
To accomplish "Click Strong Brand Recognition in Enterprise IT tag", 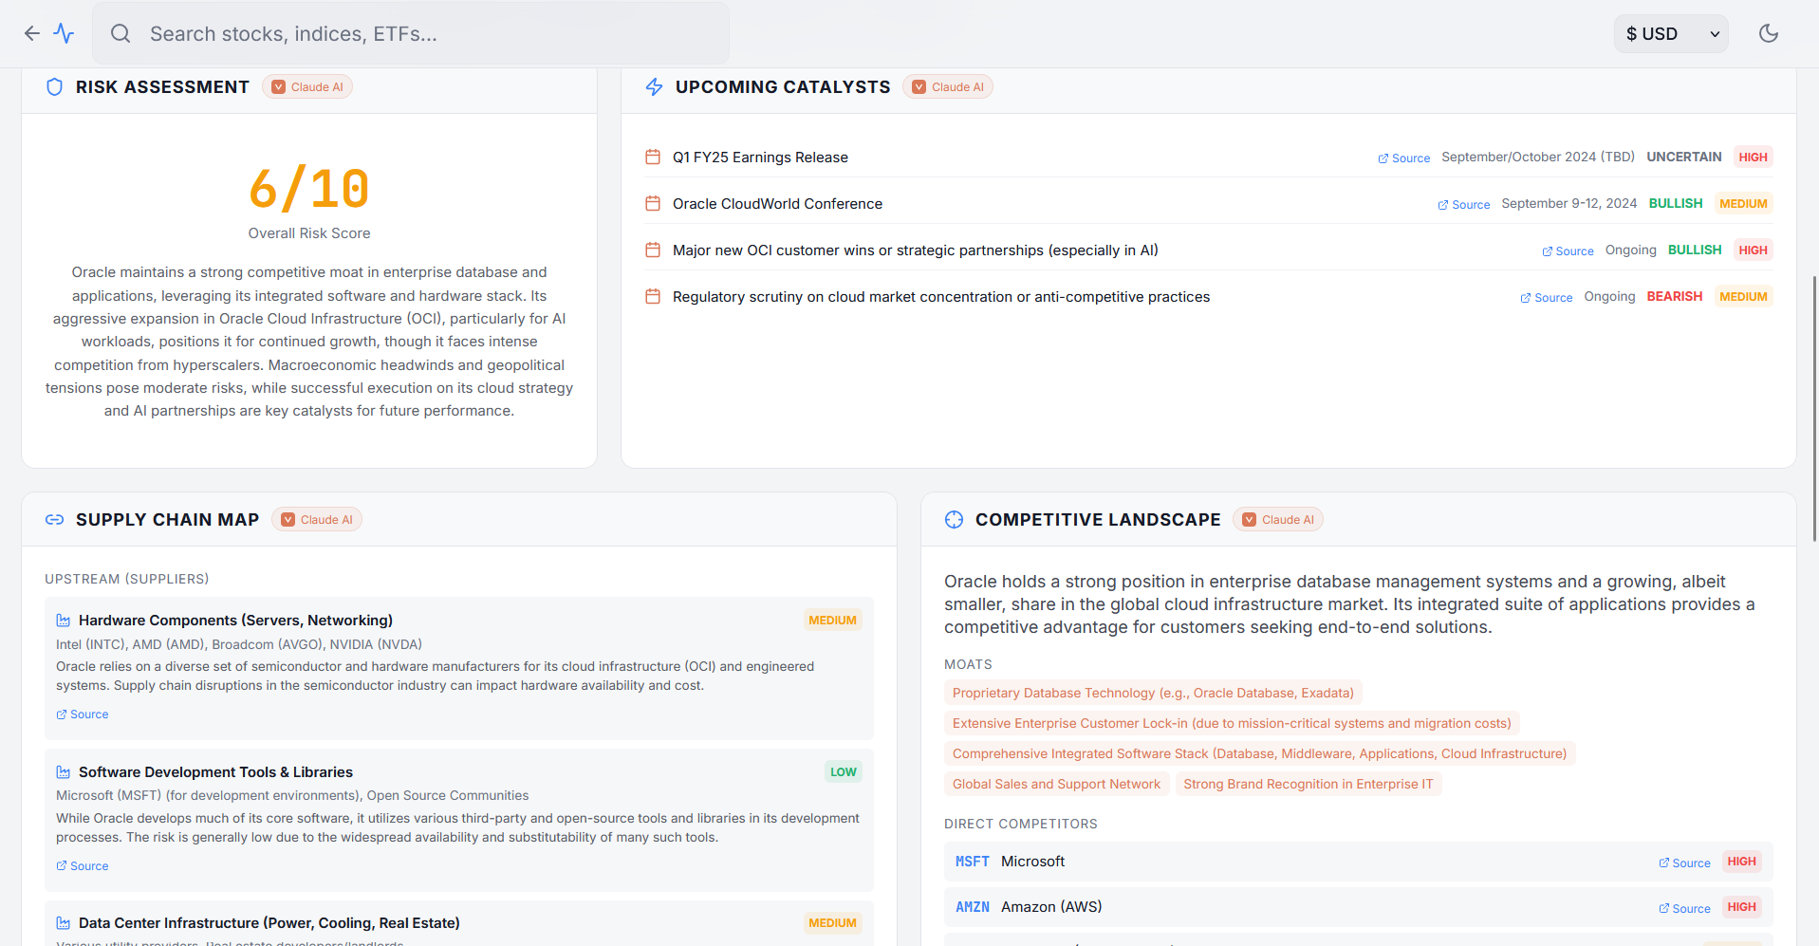I will (1308, 785).
